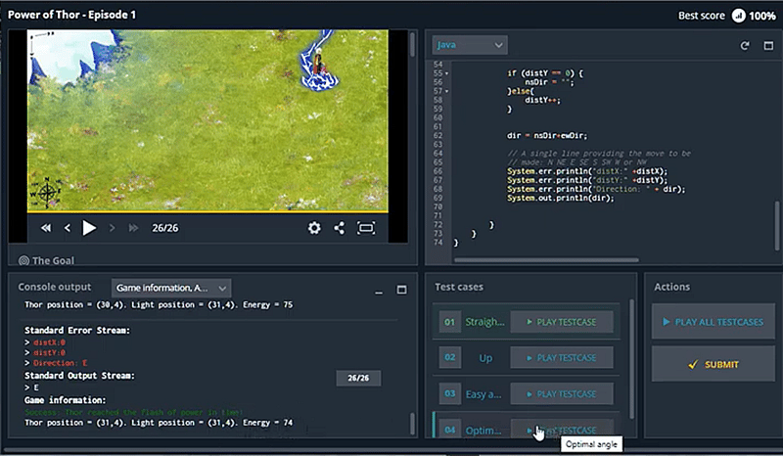Image resolution: width=783 pixels, height=456 pixels.
Task: Click the 26/26 frame counter in player
Action: 164,228
